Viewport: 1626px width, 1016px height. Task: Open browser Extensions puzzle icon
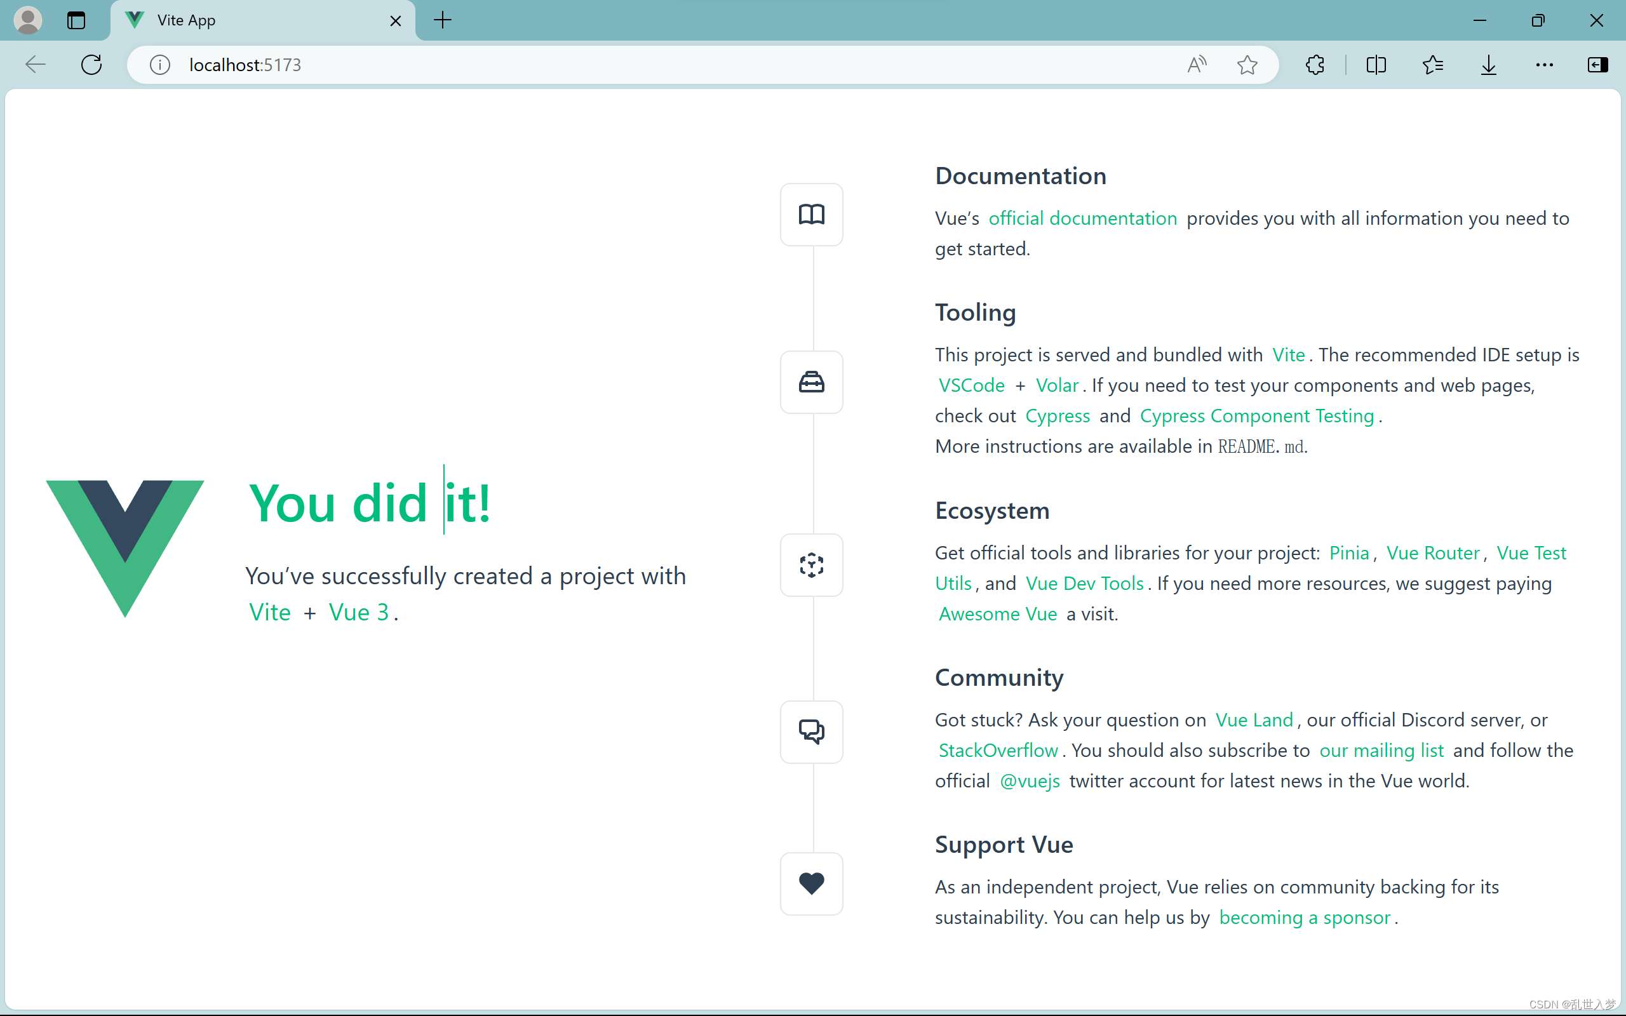coord(1315,65)
